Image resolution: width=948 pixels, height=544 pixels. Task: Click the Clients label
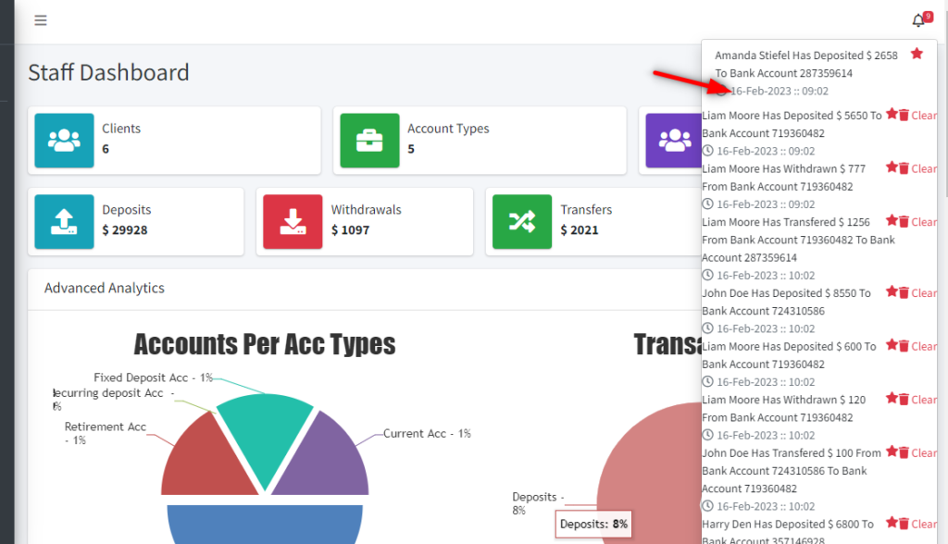point(121,129)
